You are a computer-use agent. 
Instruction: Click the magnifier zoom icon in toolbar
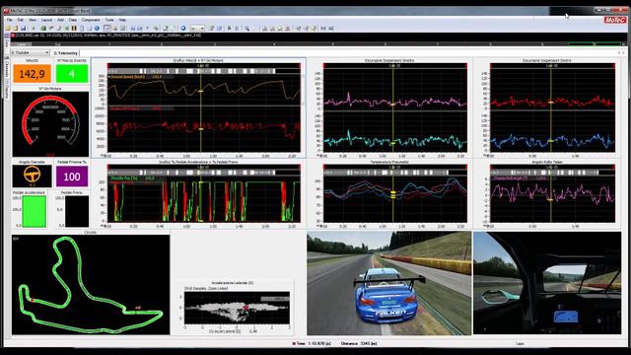(247, 29)
